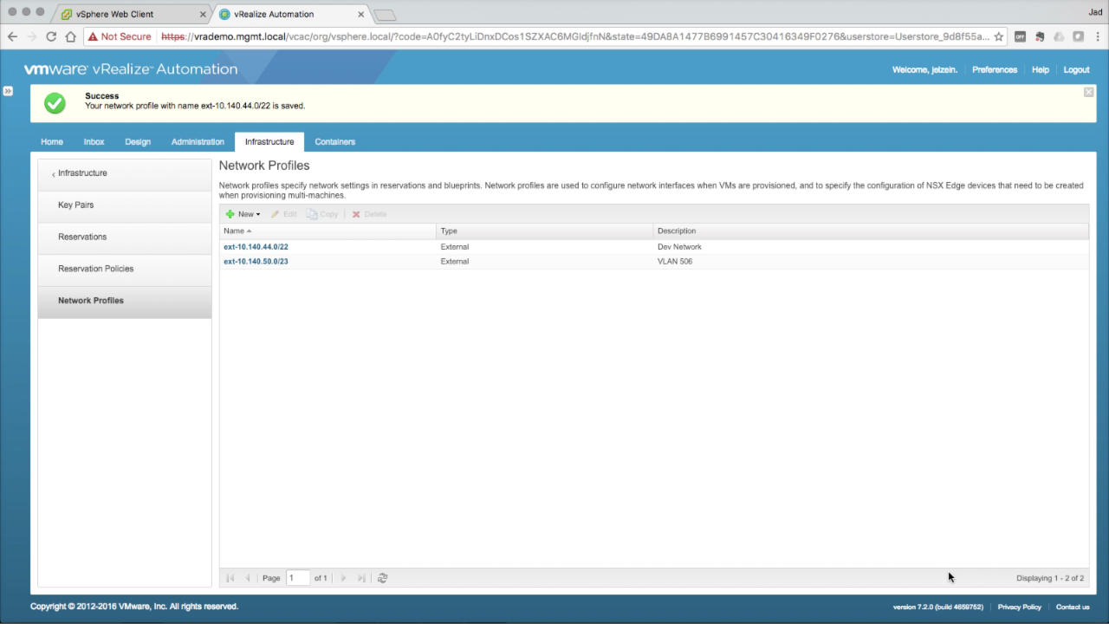Open the Chrome menu at the toolbar's right end
The image size is (1109, 624).
coord(1098,36)
